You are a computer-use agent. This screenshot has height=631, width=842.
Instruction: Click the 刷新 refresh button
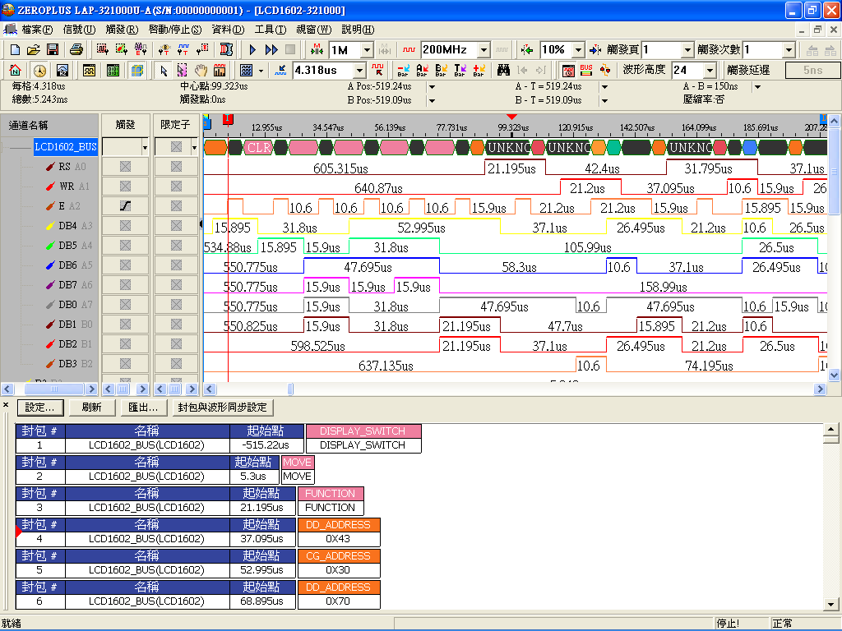[x=91, y=408]
